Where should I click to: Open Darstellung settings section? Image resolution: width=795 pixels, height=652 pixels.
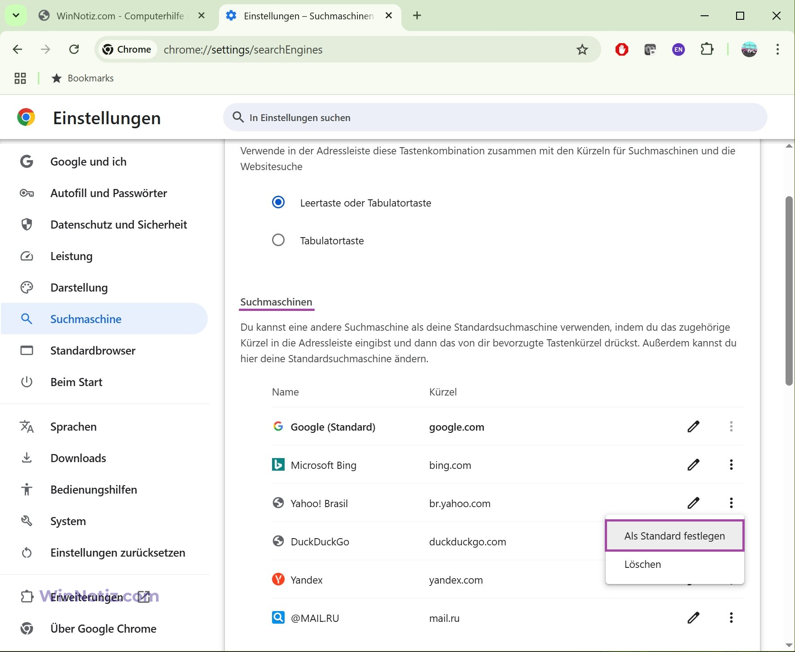tap(104, 288)
